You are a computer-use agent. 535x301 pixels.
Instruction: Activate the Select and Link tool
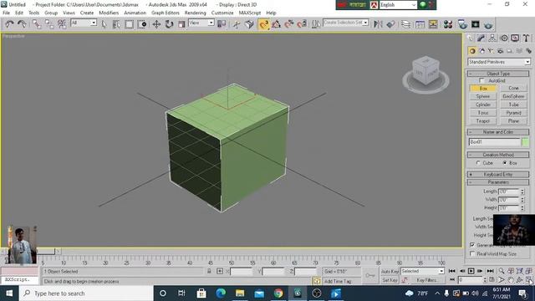37,24
